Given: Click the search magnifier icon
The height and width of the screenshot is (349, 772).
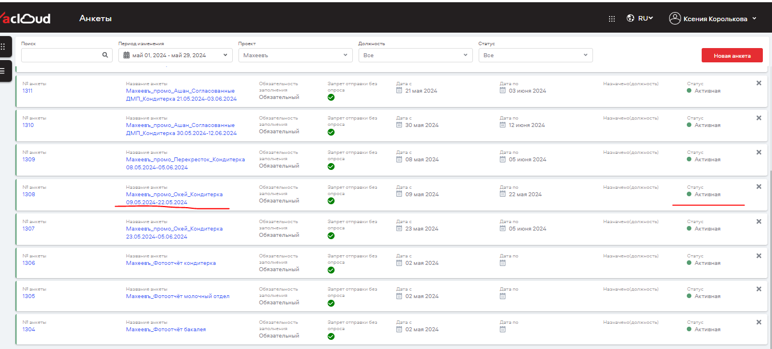Looking at the screenshot, I should click(105, 55).
